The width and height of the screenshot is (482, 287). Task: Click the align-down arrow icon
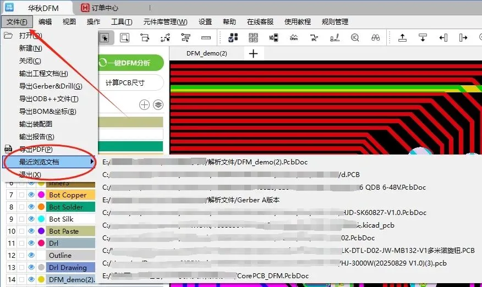click(x=423, y=37)
